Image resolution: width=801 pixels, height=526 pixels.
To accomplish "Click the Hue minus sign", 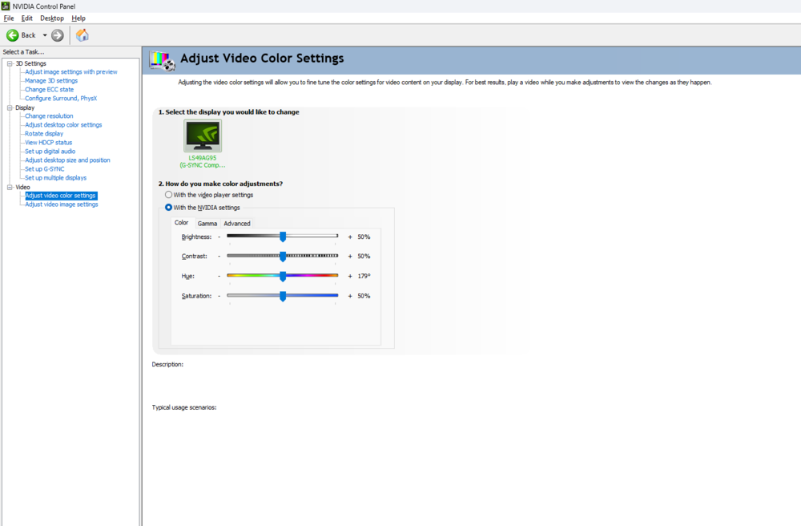I will 219,276.
